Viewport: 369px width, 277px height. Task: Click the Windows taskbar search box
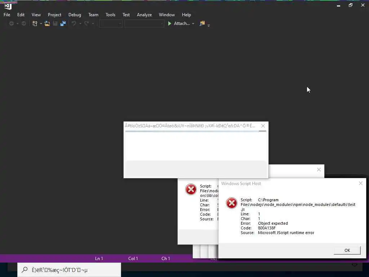coord(69,270)
